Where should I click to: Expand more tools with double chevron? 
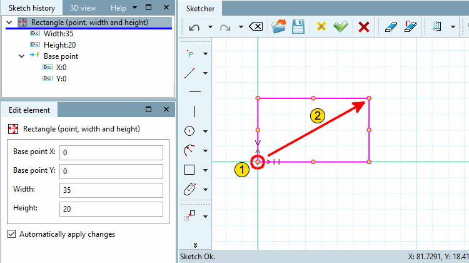(x=195, y=245)
